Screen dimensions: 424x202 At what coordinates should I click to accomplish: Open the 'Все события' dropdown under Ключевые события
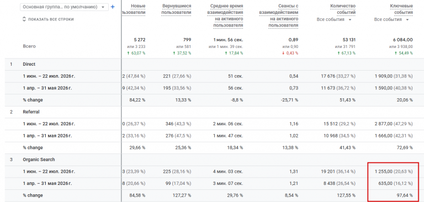pos(391,19)
